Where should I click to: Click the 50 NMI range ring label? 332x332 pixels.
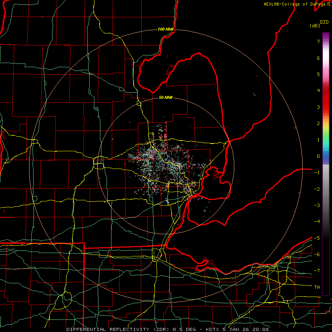tap(166, 97)
